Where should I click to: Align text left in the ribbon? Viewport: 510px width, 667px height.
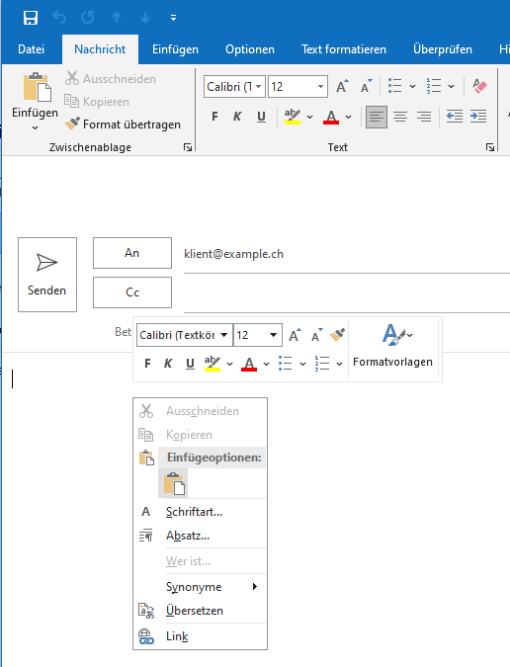coord(377,117)
